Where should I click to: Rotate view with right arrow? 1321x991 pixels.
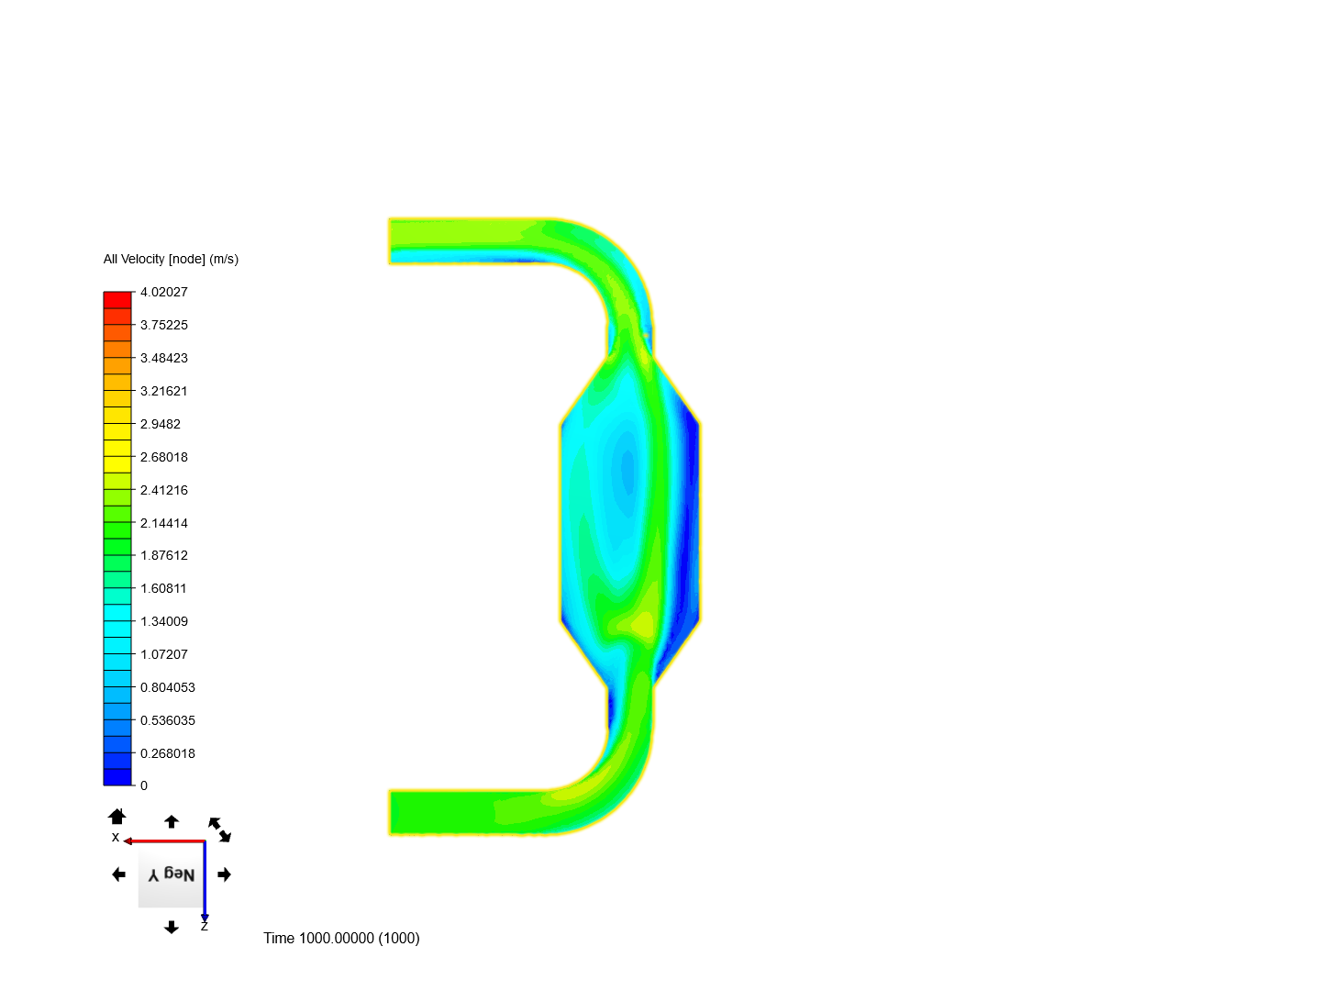click(225, 874)
